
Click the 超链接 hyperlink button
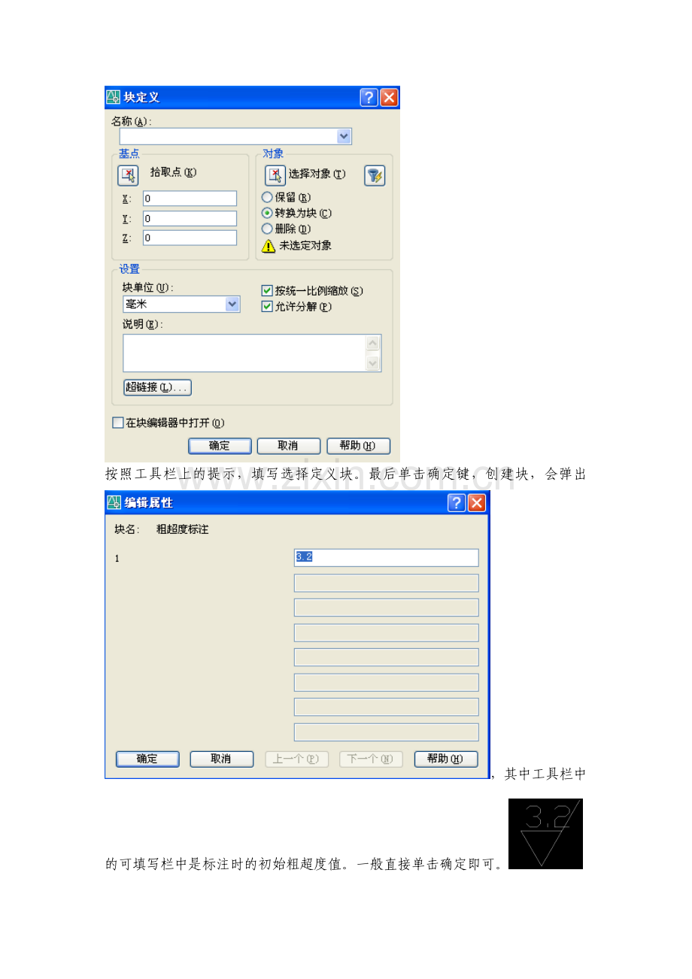point(157,387)
